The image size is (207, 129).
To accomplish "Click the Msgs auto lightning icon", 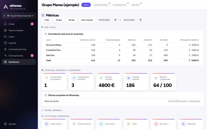I will [x=183, y=124].
